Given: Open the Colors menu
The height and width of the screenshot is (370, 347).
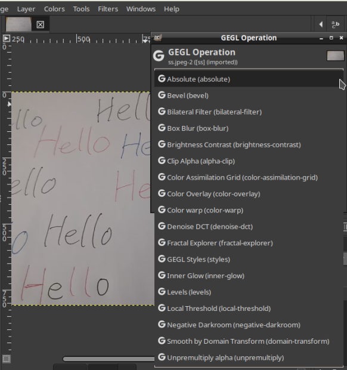Looking at the screenshot, I should tap(54, 9).
